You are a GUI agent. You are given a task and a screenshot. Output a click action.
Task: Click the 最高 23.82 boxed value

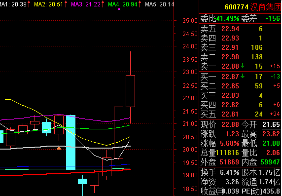271,134
